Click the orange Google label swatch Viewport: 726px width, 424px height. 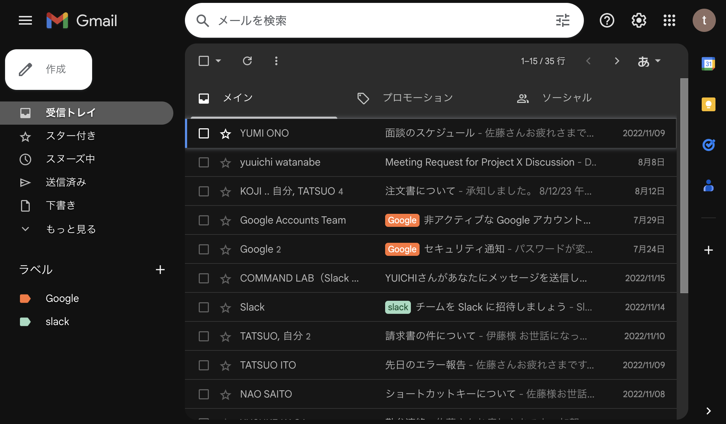point(25,298)
